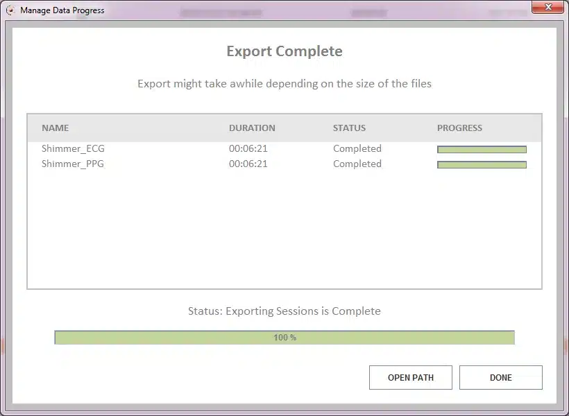The width and height of the screenshot is (569, 416).
Task: Click the Shimmer_ECG progress bar
Action: click(x=482, y=150)
